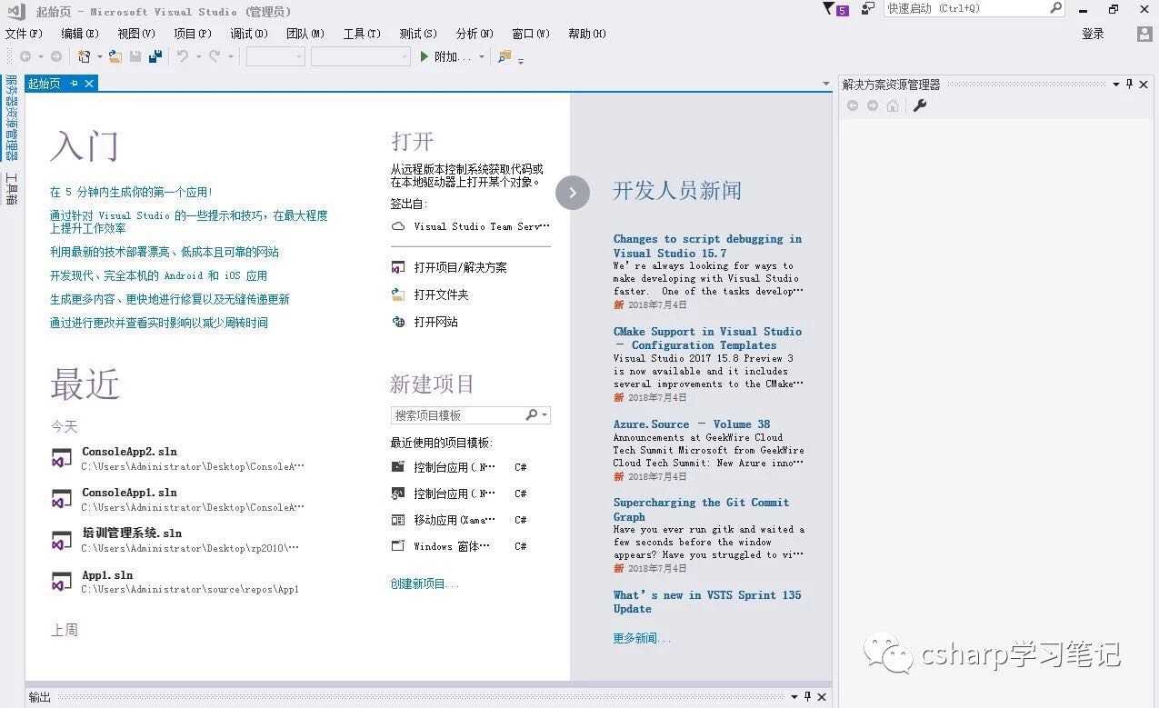Click the ConsoleApp2.sln solution icon

62,458
